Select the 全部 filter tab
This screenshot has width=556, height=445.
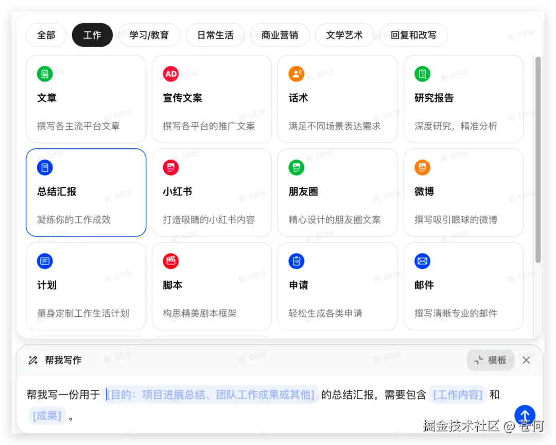click(46, 35)
